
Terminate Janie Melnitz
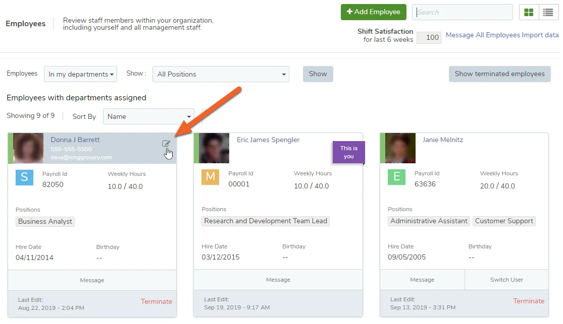coord(529,301)
